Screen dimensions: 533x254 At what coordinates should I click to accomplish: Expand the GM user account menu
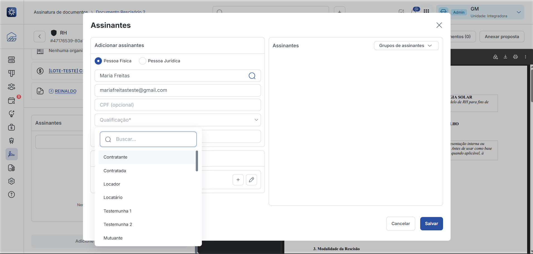click(x=519, y=12)
